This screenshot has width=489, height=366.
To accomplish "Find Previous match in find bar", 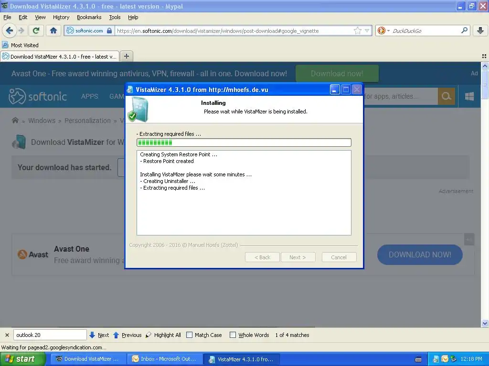I will 127,335.
